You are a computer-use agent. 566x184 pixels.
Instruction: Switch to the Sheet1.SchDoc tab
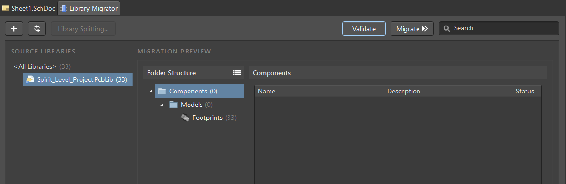(28, 8)
